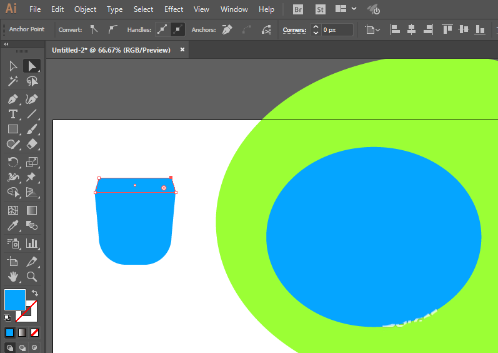
Task: Select the Selection tool (black arrow outline)
Action: (x=13, y=66)
